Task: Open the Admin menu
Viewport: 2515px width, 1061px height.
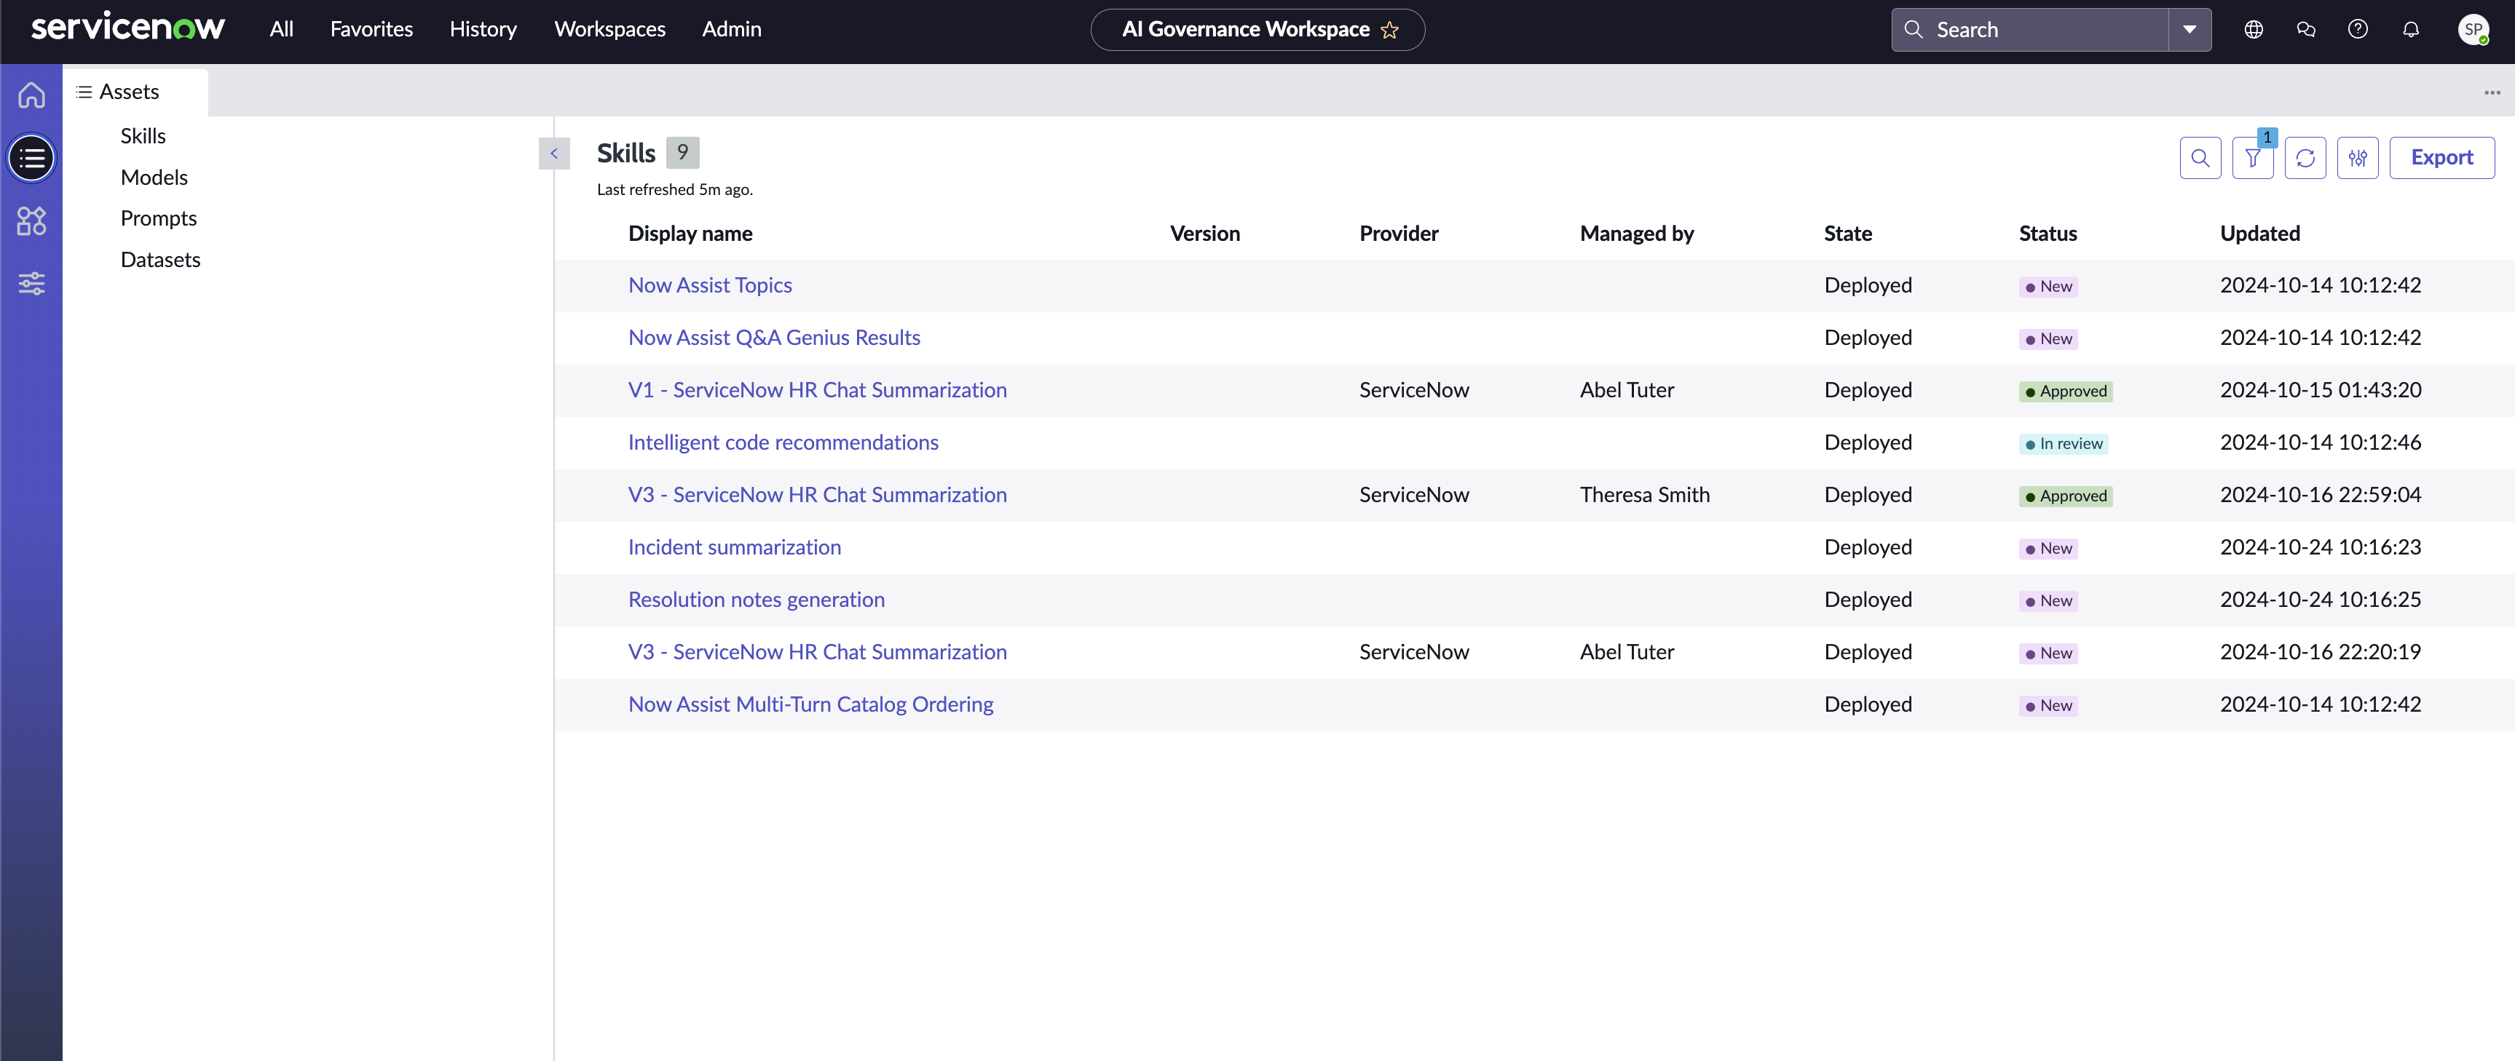Action: 731,29
